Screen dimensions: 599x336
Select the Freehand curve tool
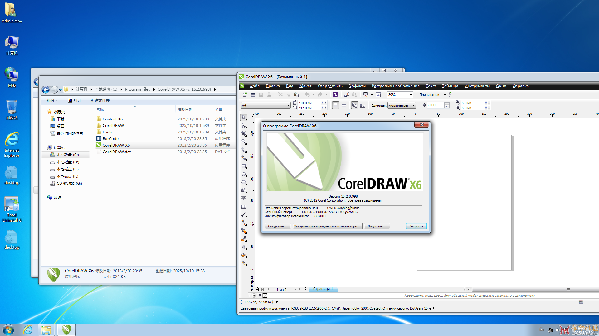(244, 150)
